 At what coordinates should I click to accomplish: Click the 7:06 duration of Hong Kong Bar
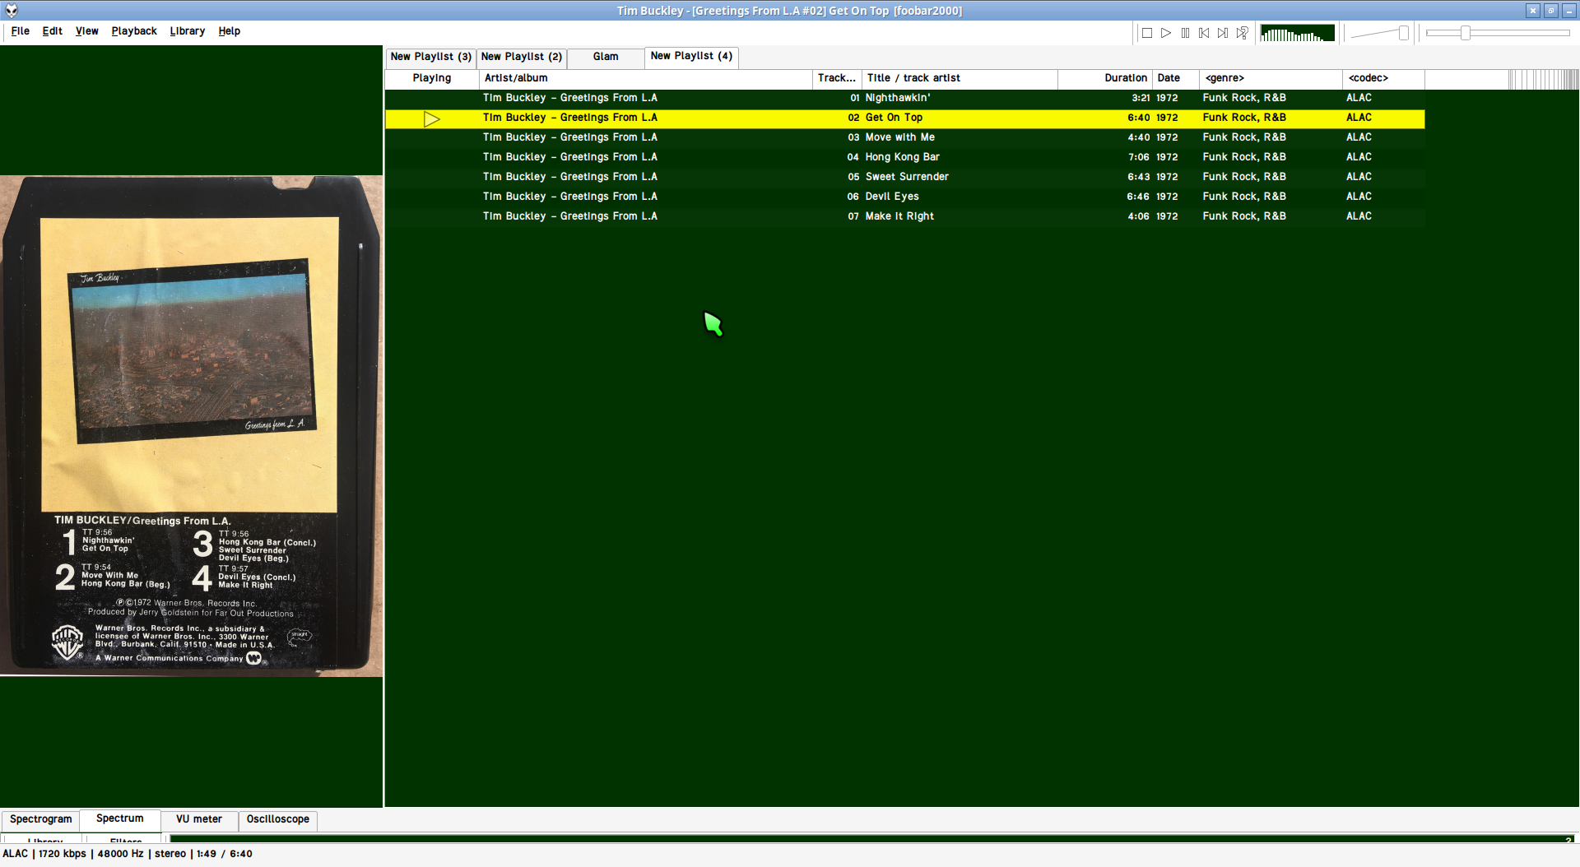pyautogui.click(x=1139, y=157)
